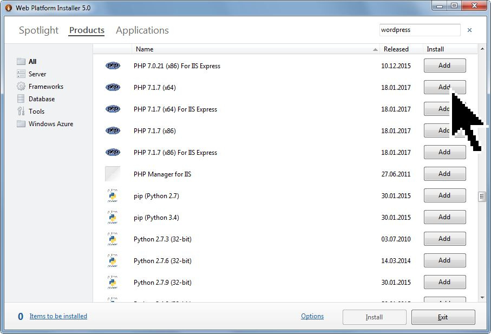Screen dimensions: 491x334
Task: Click PHP icon of PHP 7.1.7 (x86) For IIS Express
Action: point(113,152)
